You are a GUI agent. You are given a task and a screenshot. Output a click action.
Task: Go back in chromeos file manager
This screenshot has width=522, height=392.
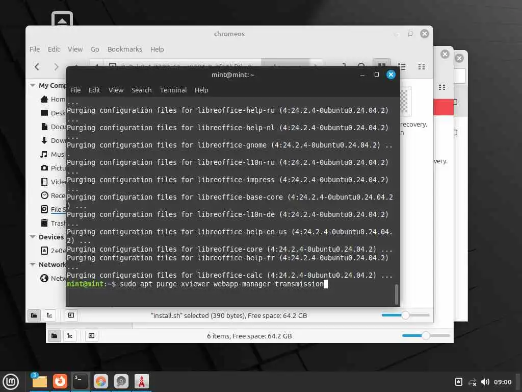pos(37,67)
